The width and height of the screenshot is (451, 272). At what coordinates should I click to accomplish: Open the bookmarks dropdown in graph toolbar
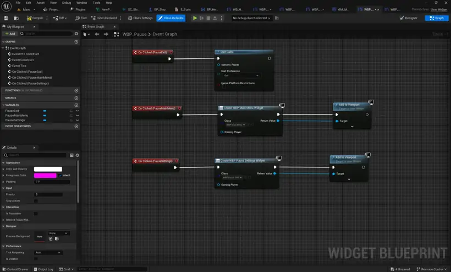(86, 34)
